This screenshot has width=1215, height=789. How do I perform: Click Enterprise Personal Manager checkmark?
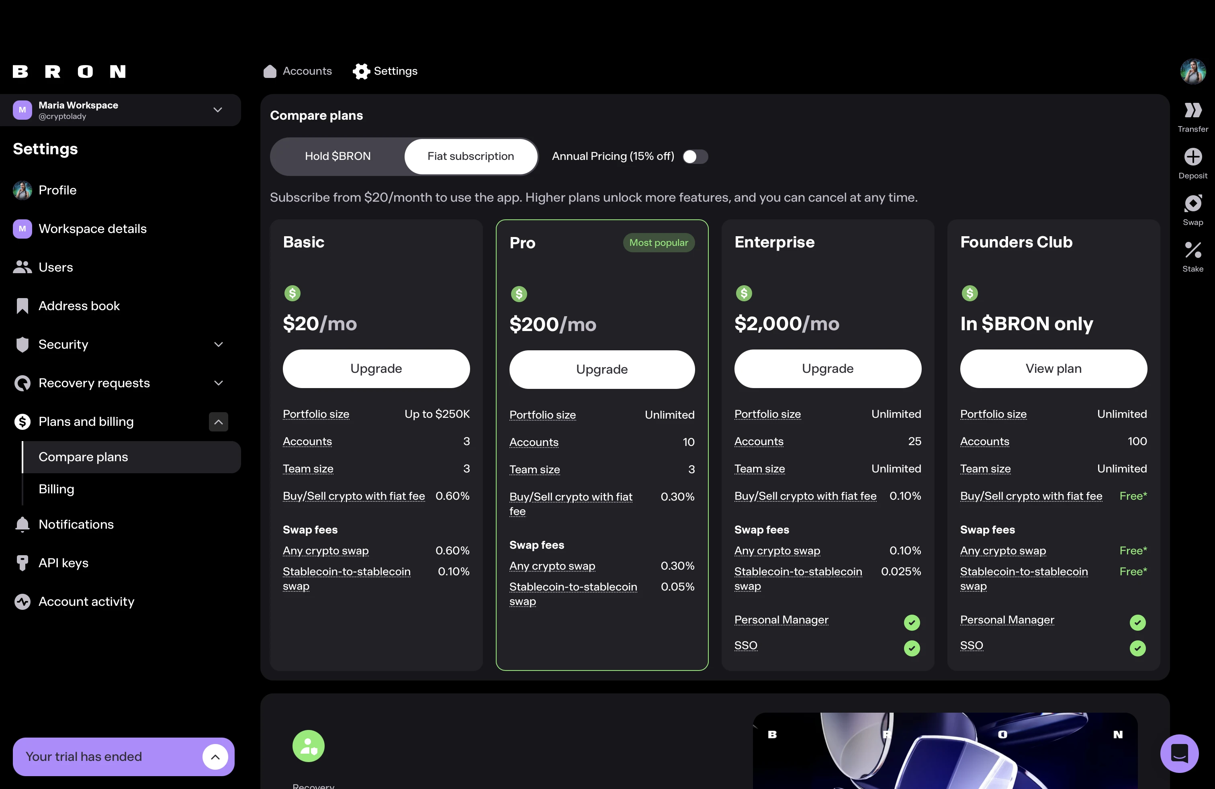(x=912, y=622)
